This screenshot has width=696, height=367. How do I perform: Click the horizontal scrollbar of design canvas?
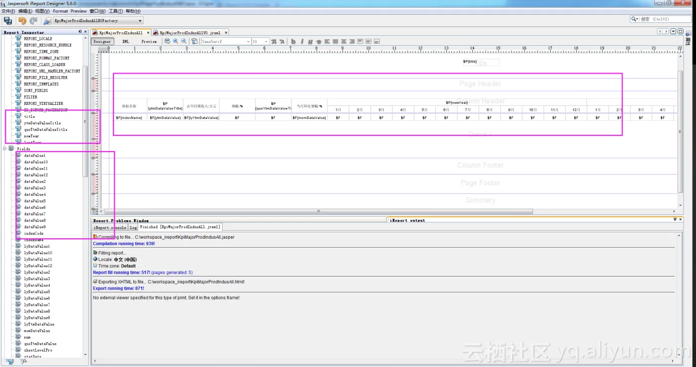(319, 211)
